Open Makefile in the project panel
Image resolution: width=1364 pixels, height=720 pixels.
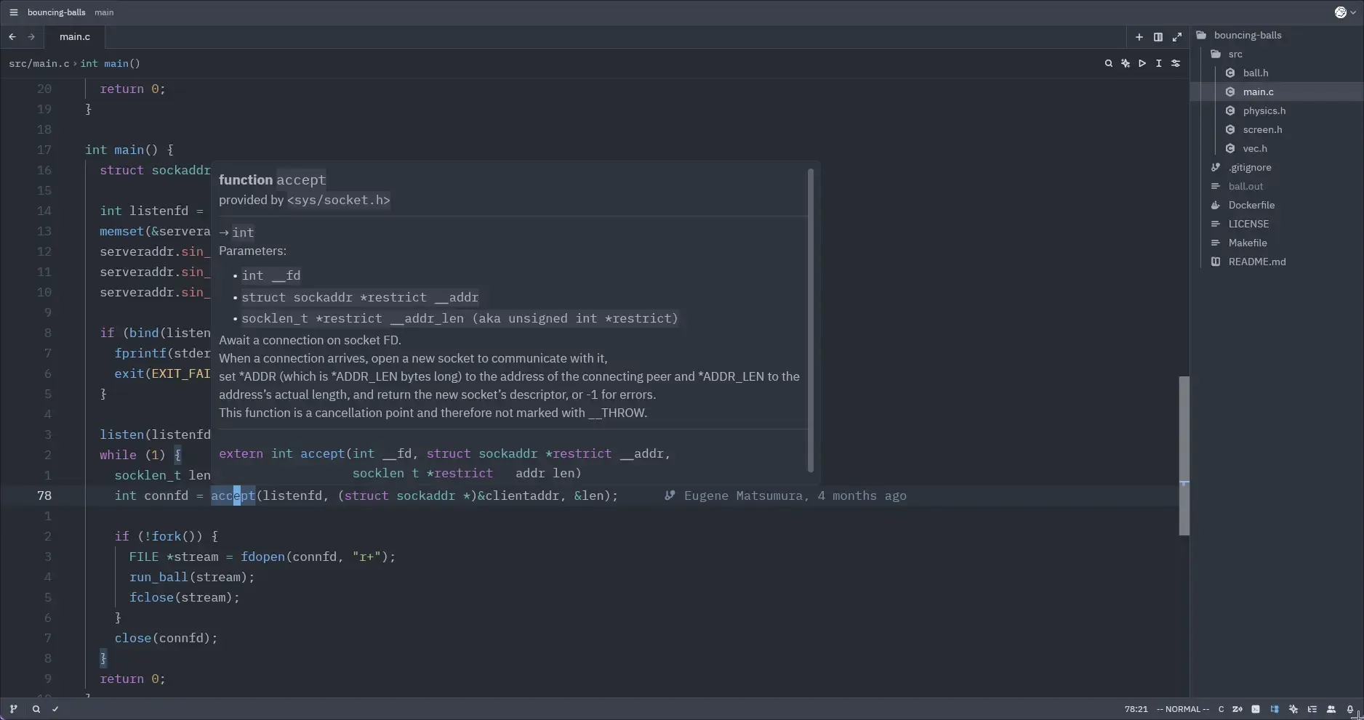[x=1247, y=243]
